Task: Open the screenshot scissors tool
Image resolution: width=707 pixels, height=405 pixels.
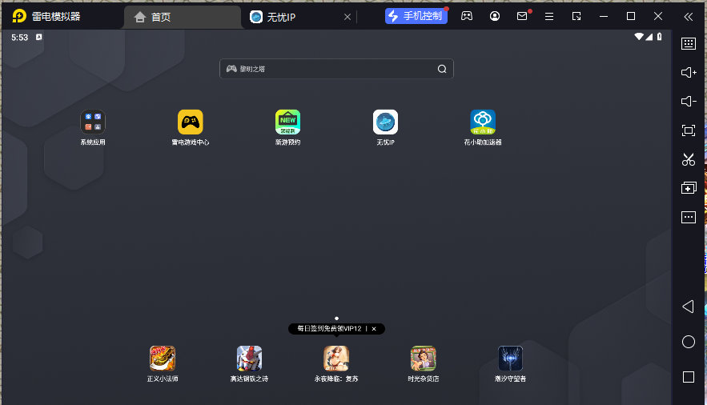Action: pos(689,159)
